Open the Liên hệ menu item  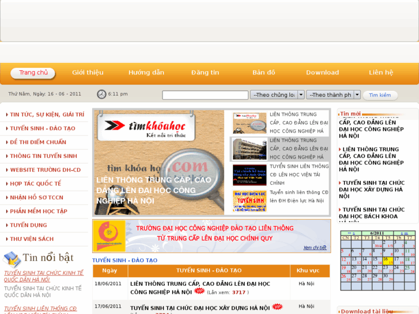[x=381, y=73]
